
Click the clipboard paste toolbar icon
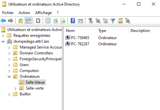tap(38, 21)
